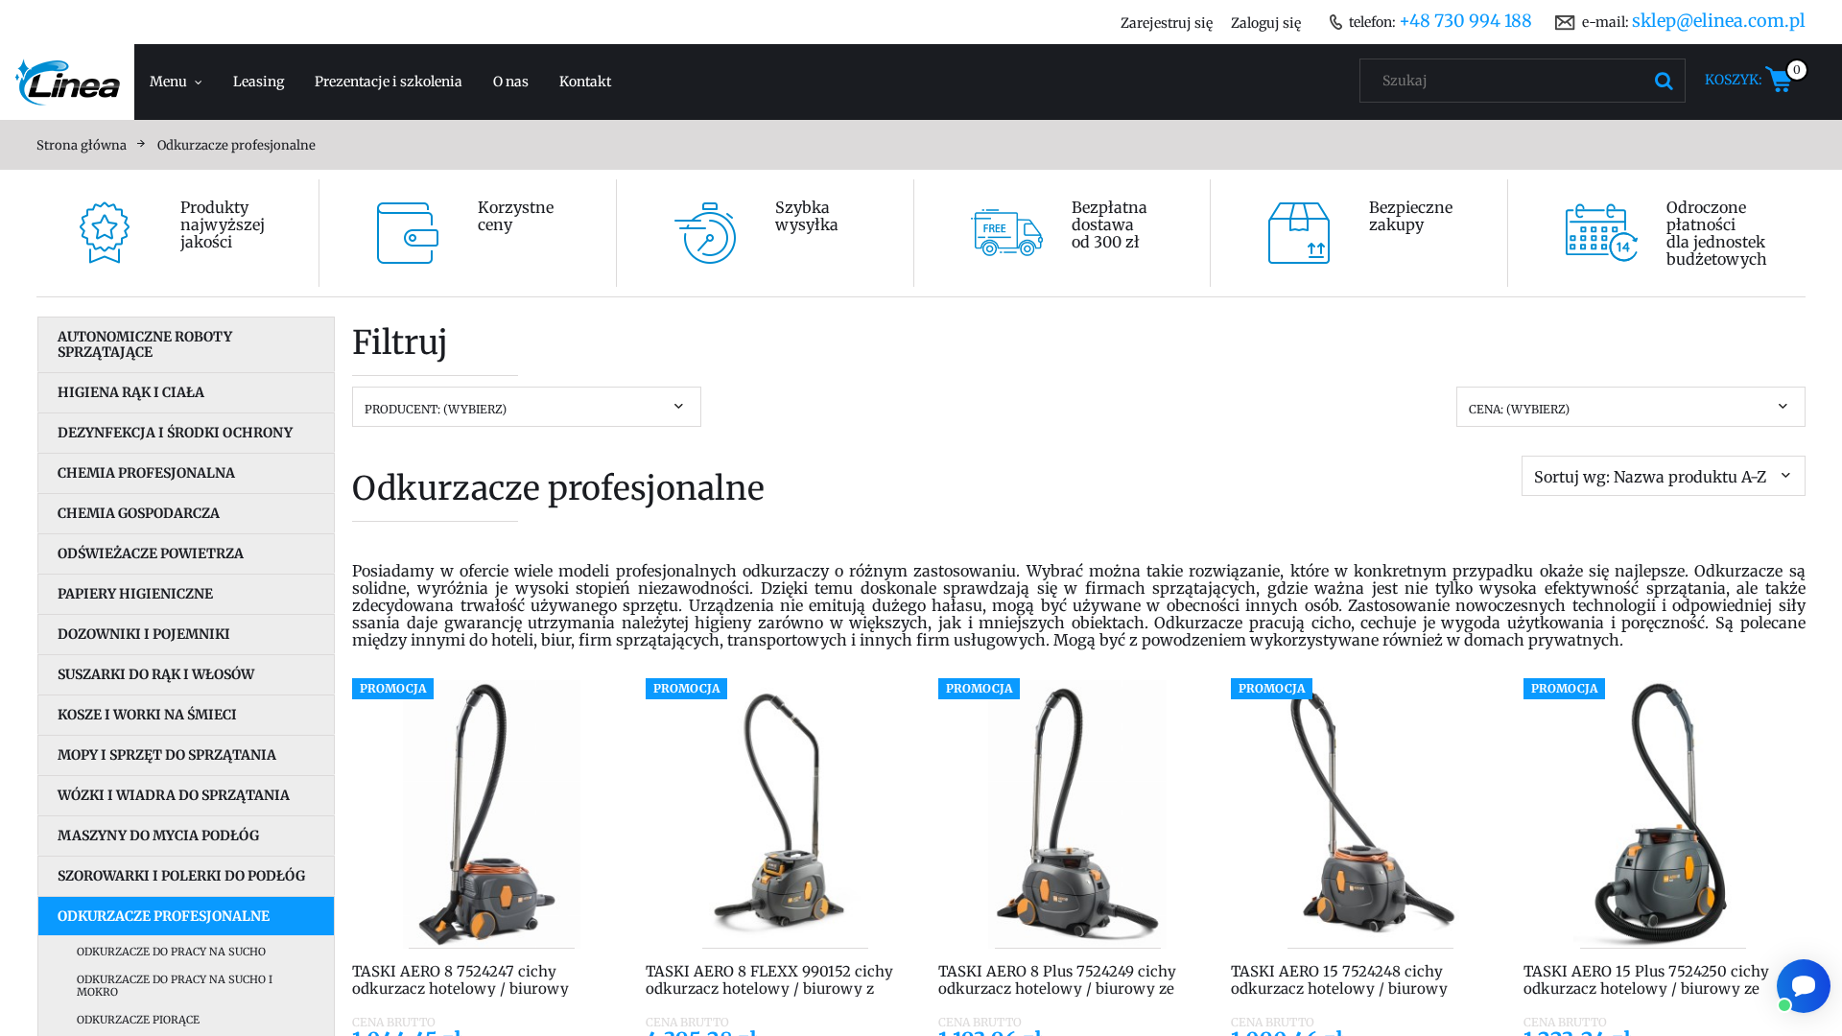This screenshot has height=1036, width=1842.
Task: Click the calendar deferred payment icon
Action: (1601, 233)
